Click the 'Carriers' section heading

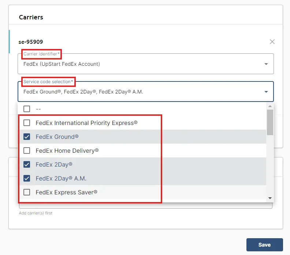(x=31, y=17)
